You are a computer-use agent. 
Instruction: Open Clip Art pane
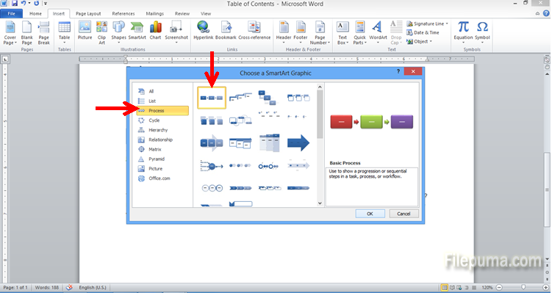[101, 33]
